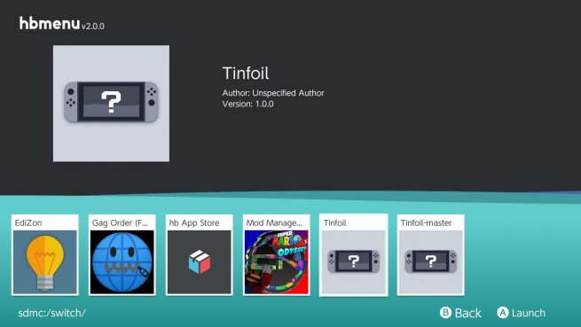Click the B button icon next to Back

pos(445,313)
